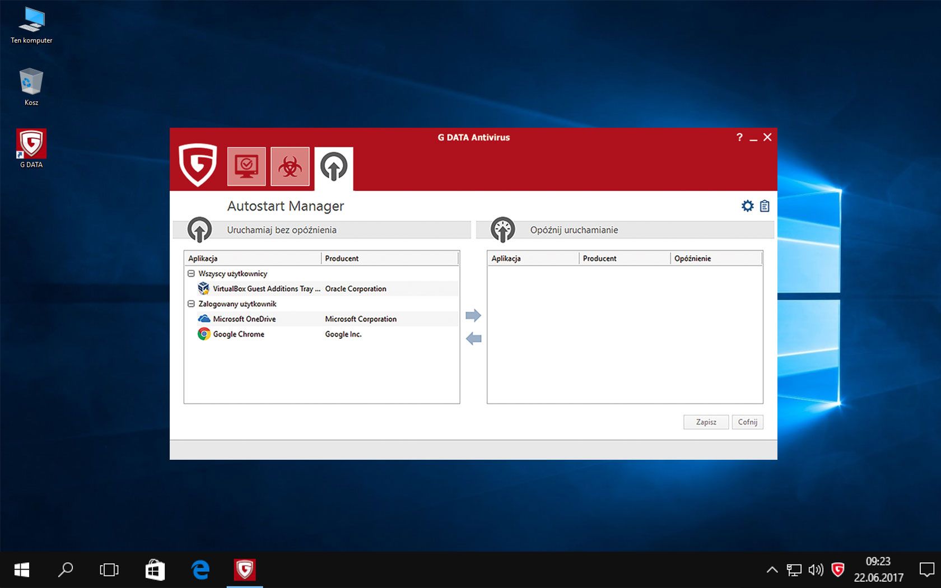Open settings gear in Autostart Manager
This screenshot has height=588, width=941.
point(747,206)
